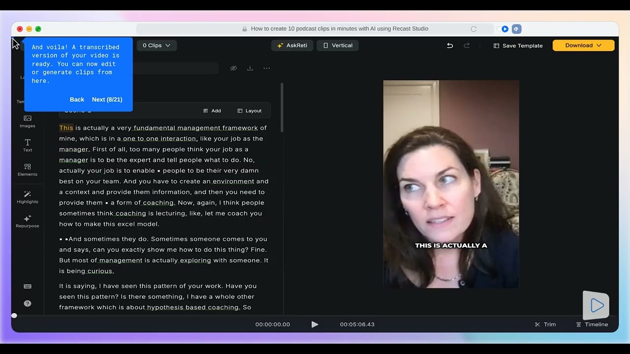Open the Elements panel

click(x=28, y=170)
